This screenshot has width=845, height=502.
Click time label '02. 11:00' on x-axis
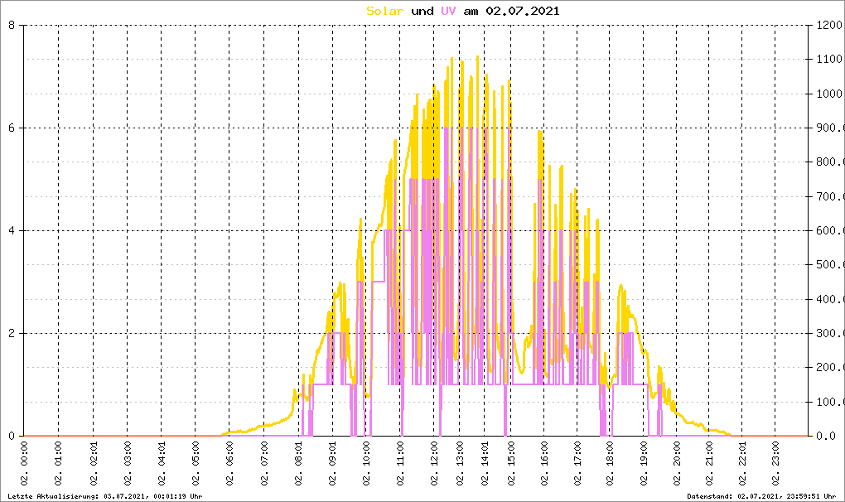[400, 463]
